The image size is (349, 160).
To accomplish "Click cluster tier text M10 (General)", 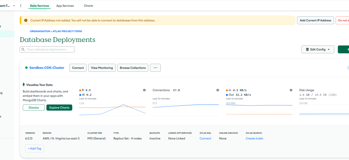I will click(97, 138).
